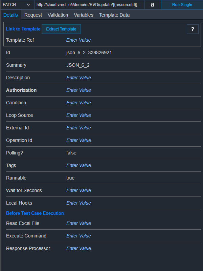The height and width of the screenshot is (271, 203).
Task: Open the Template Data tab
Action: tap(114, 15)
